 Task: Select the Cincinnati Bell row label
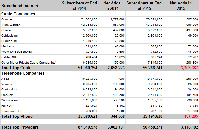(12, 111)
